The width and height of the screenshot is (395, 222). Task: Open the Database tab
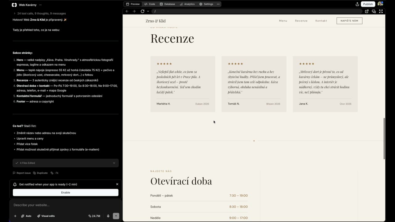(167, 4)
